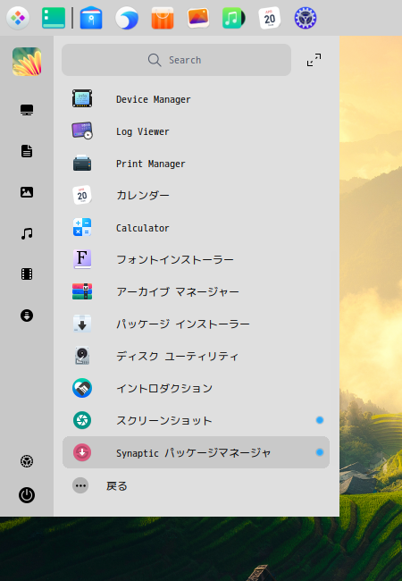Viewport: 402px width, 581px height.
Task: Open カレンダー in the app list
Action: [196, 195]
